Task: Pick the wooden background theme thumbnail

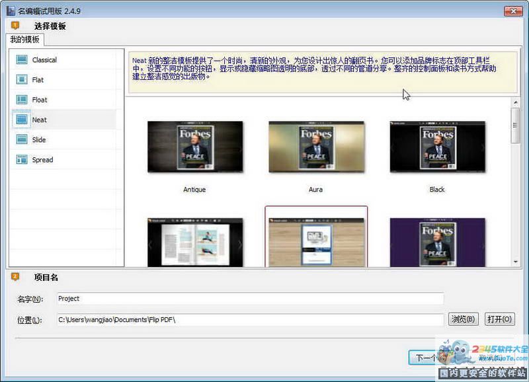Action: 317,243
